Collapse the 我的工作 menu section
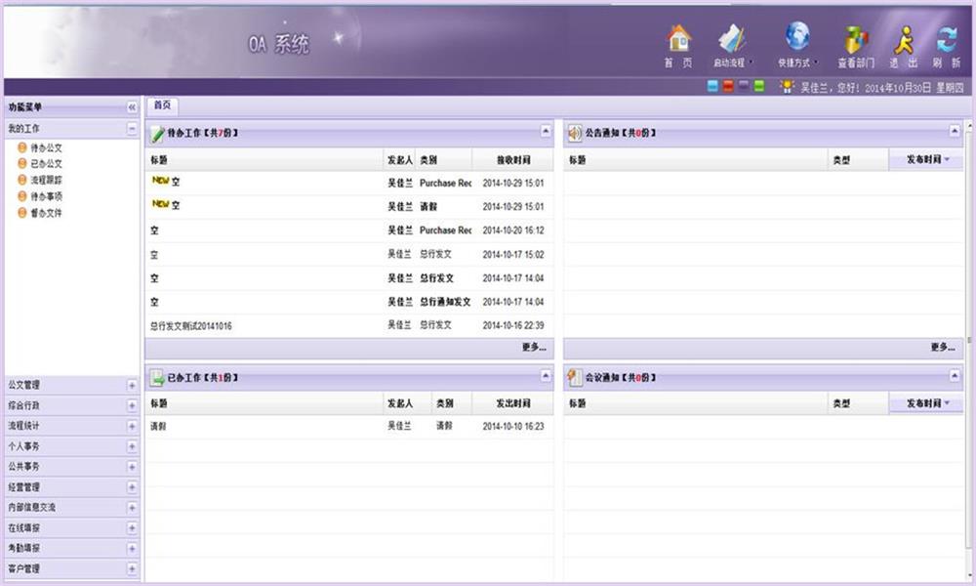Viewport: 976px width, 586px height. click(132, 128)
